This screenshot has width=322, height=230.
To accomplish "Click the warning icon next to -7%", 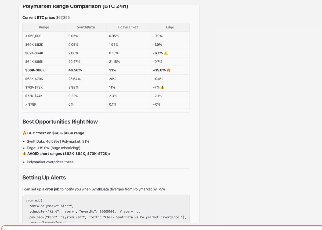I will tap(162, 87).
